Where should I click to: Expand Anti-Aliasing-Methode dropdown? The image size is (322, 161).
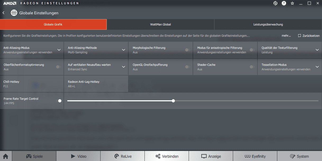tap(123, 50)
